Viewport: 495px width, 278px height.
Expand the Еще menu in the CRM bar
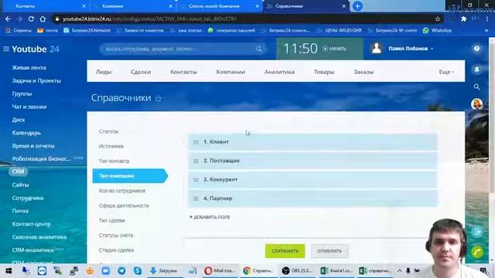point(446,72)
